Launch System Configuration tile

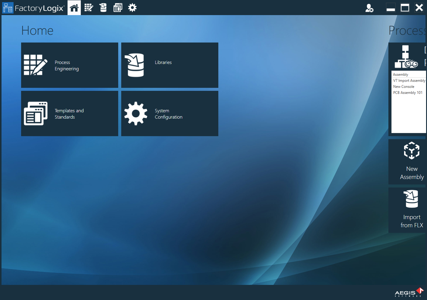click(169, 113)
